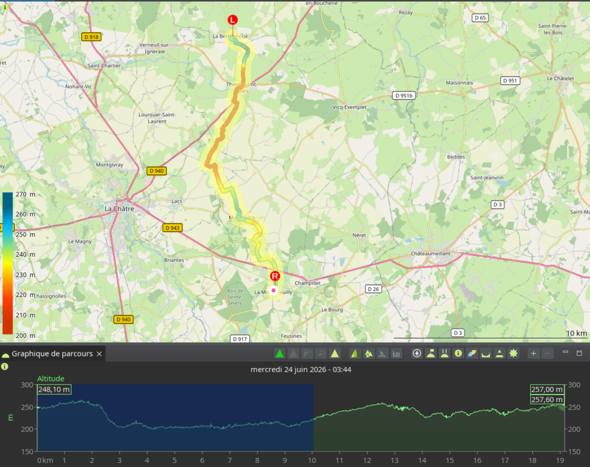Viewport: 590px width, 467px height.
Task: Toggle the disabled grey triangle graph button
Action: tap(293, 354)
